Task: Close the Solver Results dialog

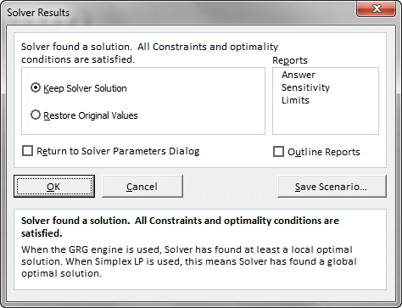Action: click(377, 9)
